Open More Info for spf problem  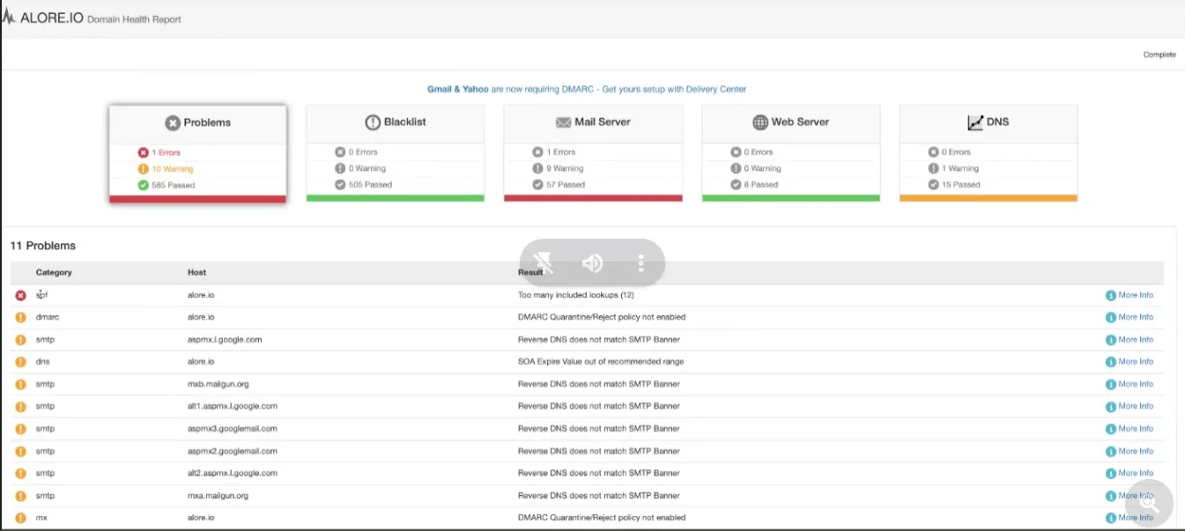click(x=1129, y=295)
